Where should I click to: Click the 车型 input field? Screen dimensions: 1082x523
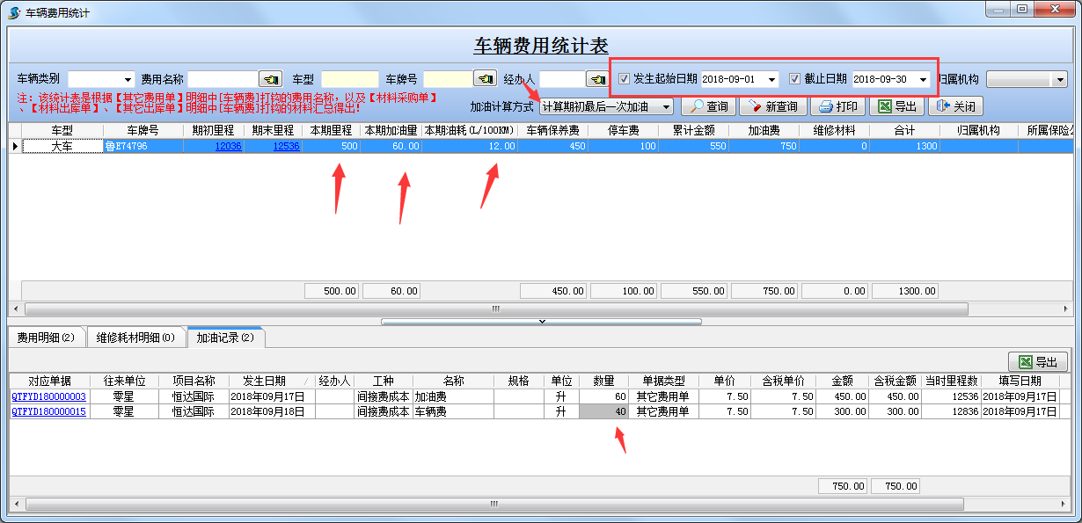click(349, 79)
